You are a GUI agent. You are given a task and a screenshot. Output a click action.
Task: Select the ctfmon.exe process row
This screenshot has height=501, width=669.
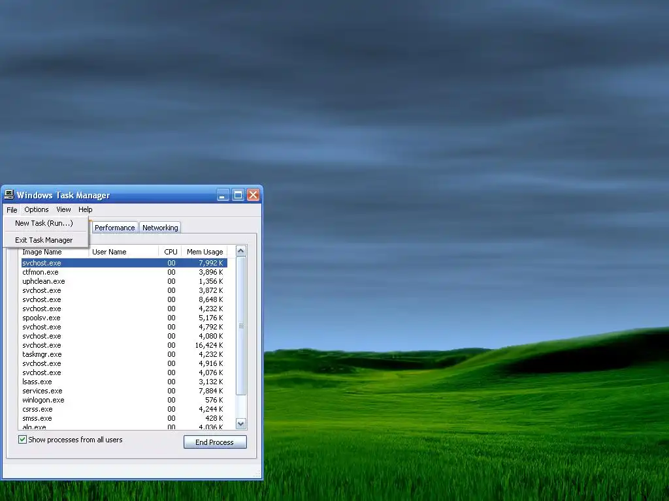[124, 272]
